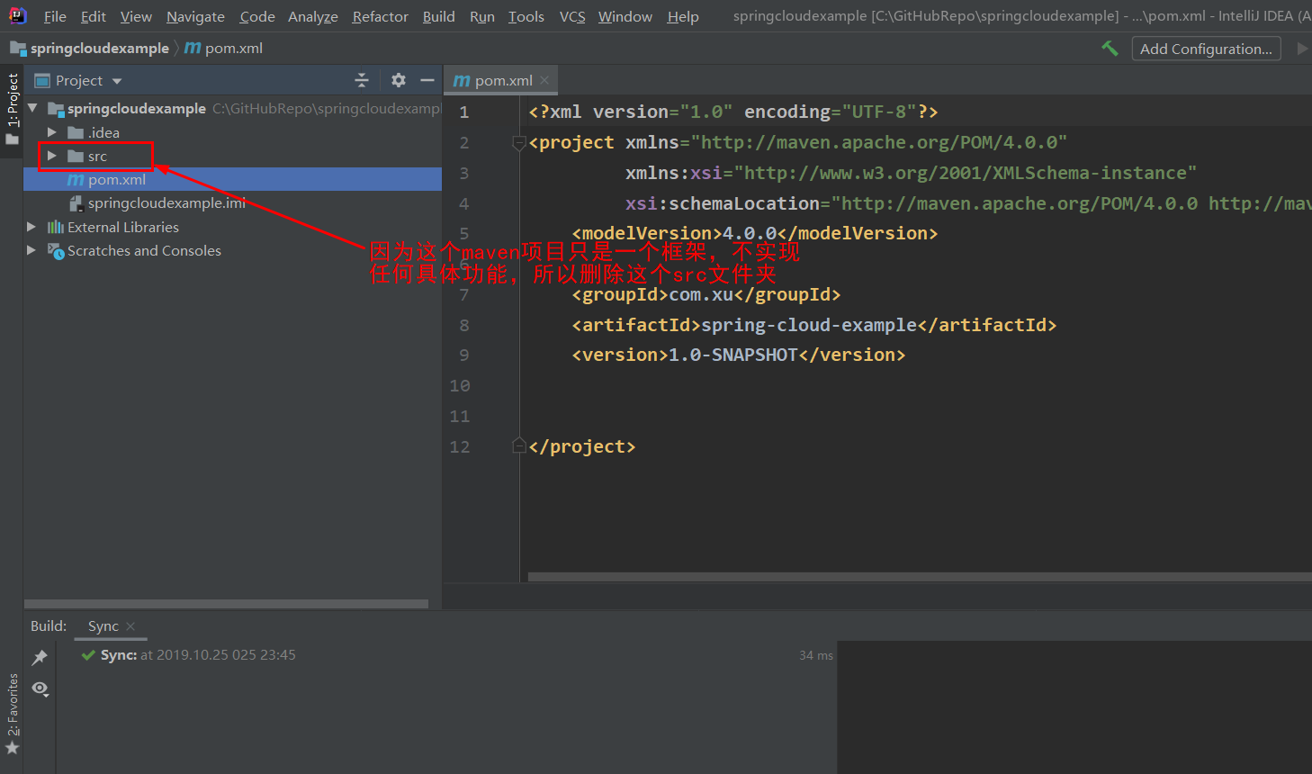The width and height of the screenshot is (1312, 774).
Task: Open the Analyze menu
Action: point(313,16)
